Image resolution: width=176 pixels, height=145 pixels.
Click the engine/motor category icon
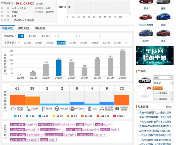(x=14, y=109)
